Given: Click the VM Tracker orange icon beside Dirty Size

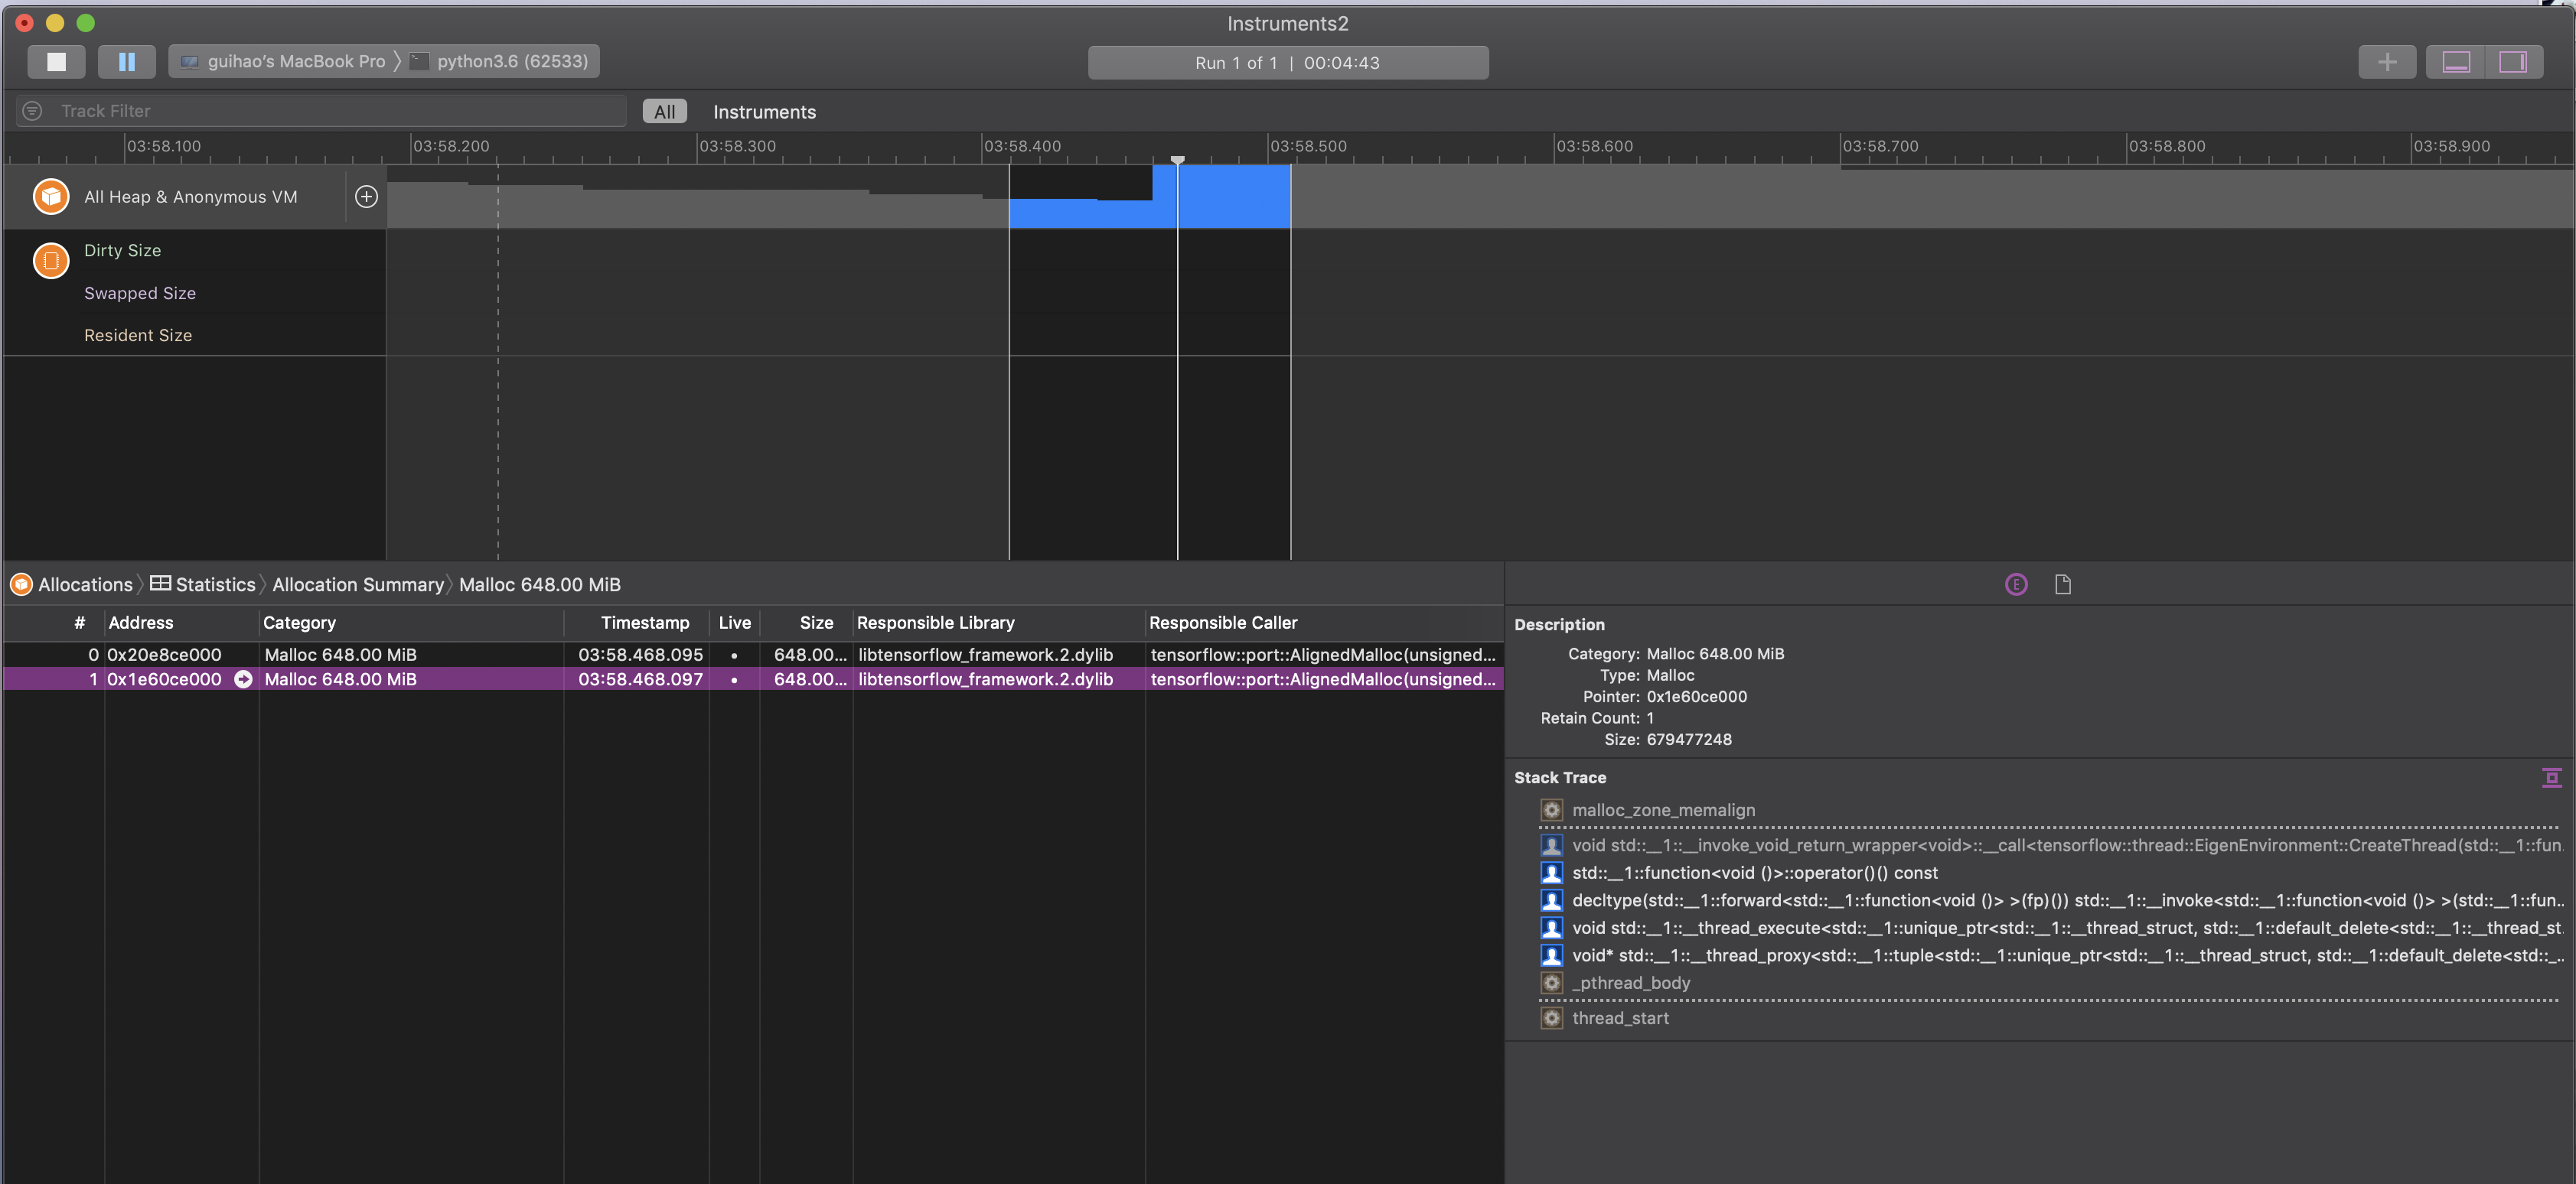Looking at the screenshot, I should [x=51, y=261].
